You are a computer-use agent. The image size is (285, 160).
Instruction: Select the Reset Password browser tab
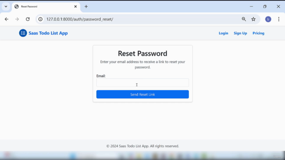tap(46, 7)
